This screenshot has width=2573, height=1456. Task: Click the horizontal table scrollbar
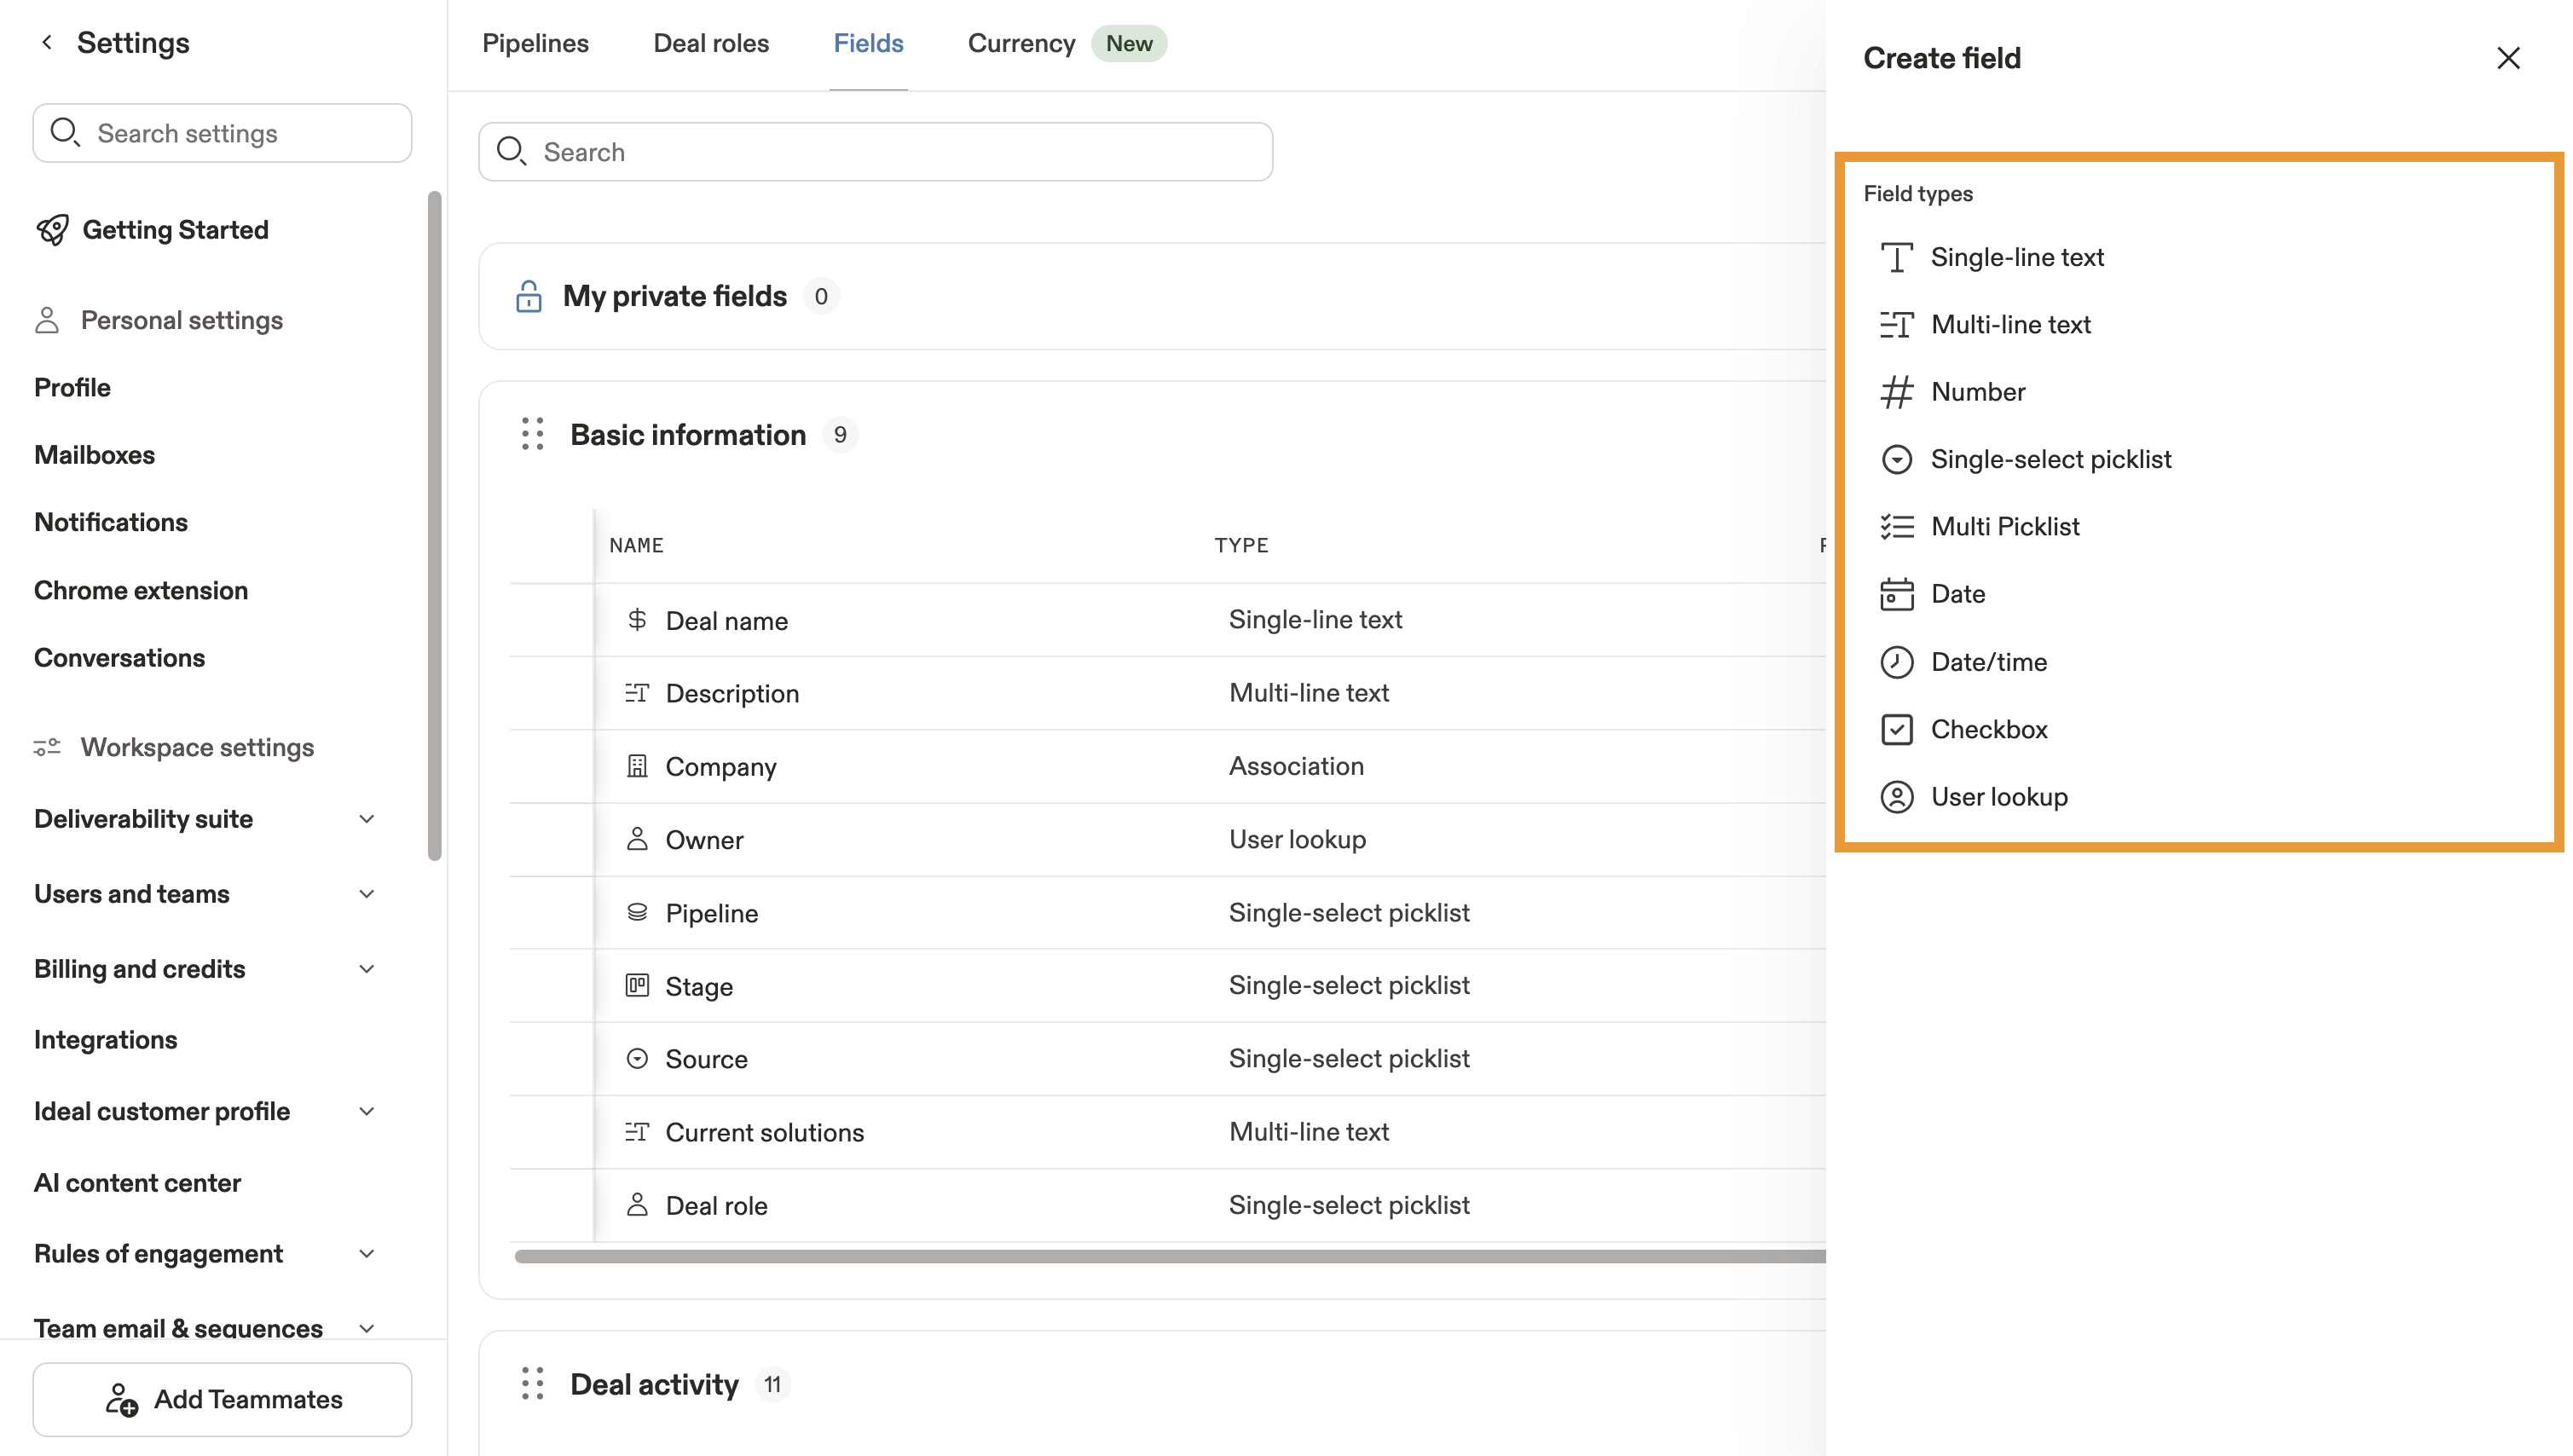[1168, 1256]
